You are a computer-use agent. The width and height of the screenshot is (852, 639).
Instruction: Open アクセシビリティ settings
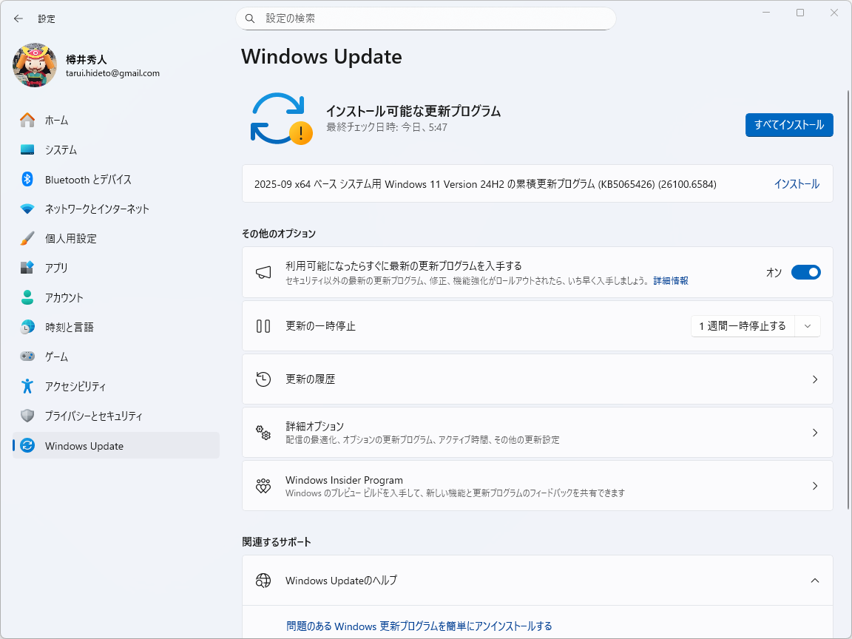click(x=78, y=386)
